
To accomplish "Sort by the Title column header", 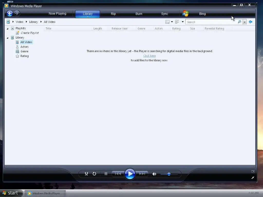I will click(x=68, y=28).
